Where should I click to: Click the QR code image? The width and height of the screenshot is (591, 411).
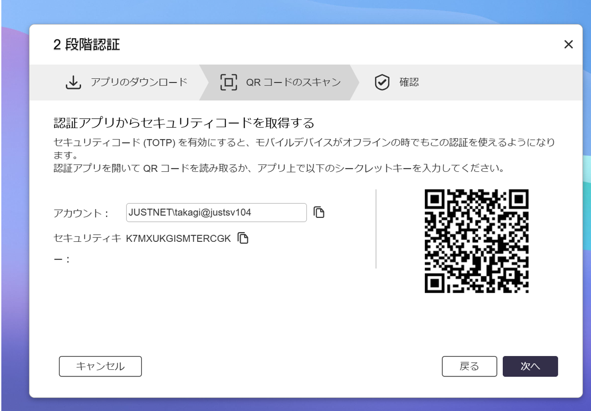477,241
